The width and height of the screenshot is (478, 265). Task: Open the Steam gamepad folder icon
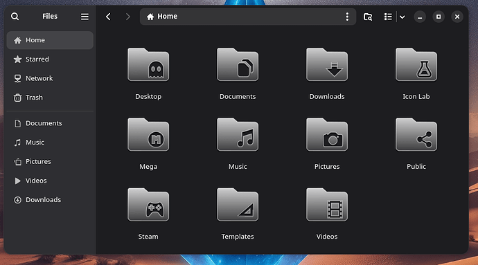point(148,205)
